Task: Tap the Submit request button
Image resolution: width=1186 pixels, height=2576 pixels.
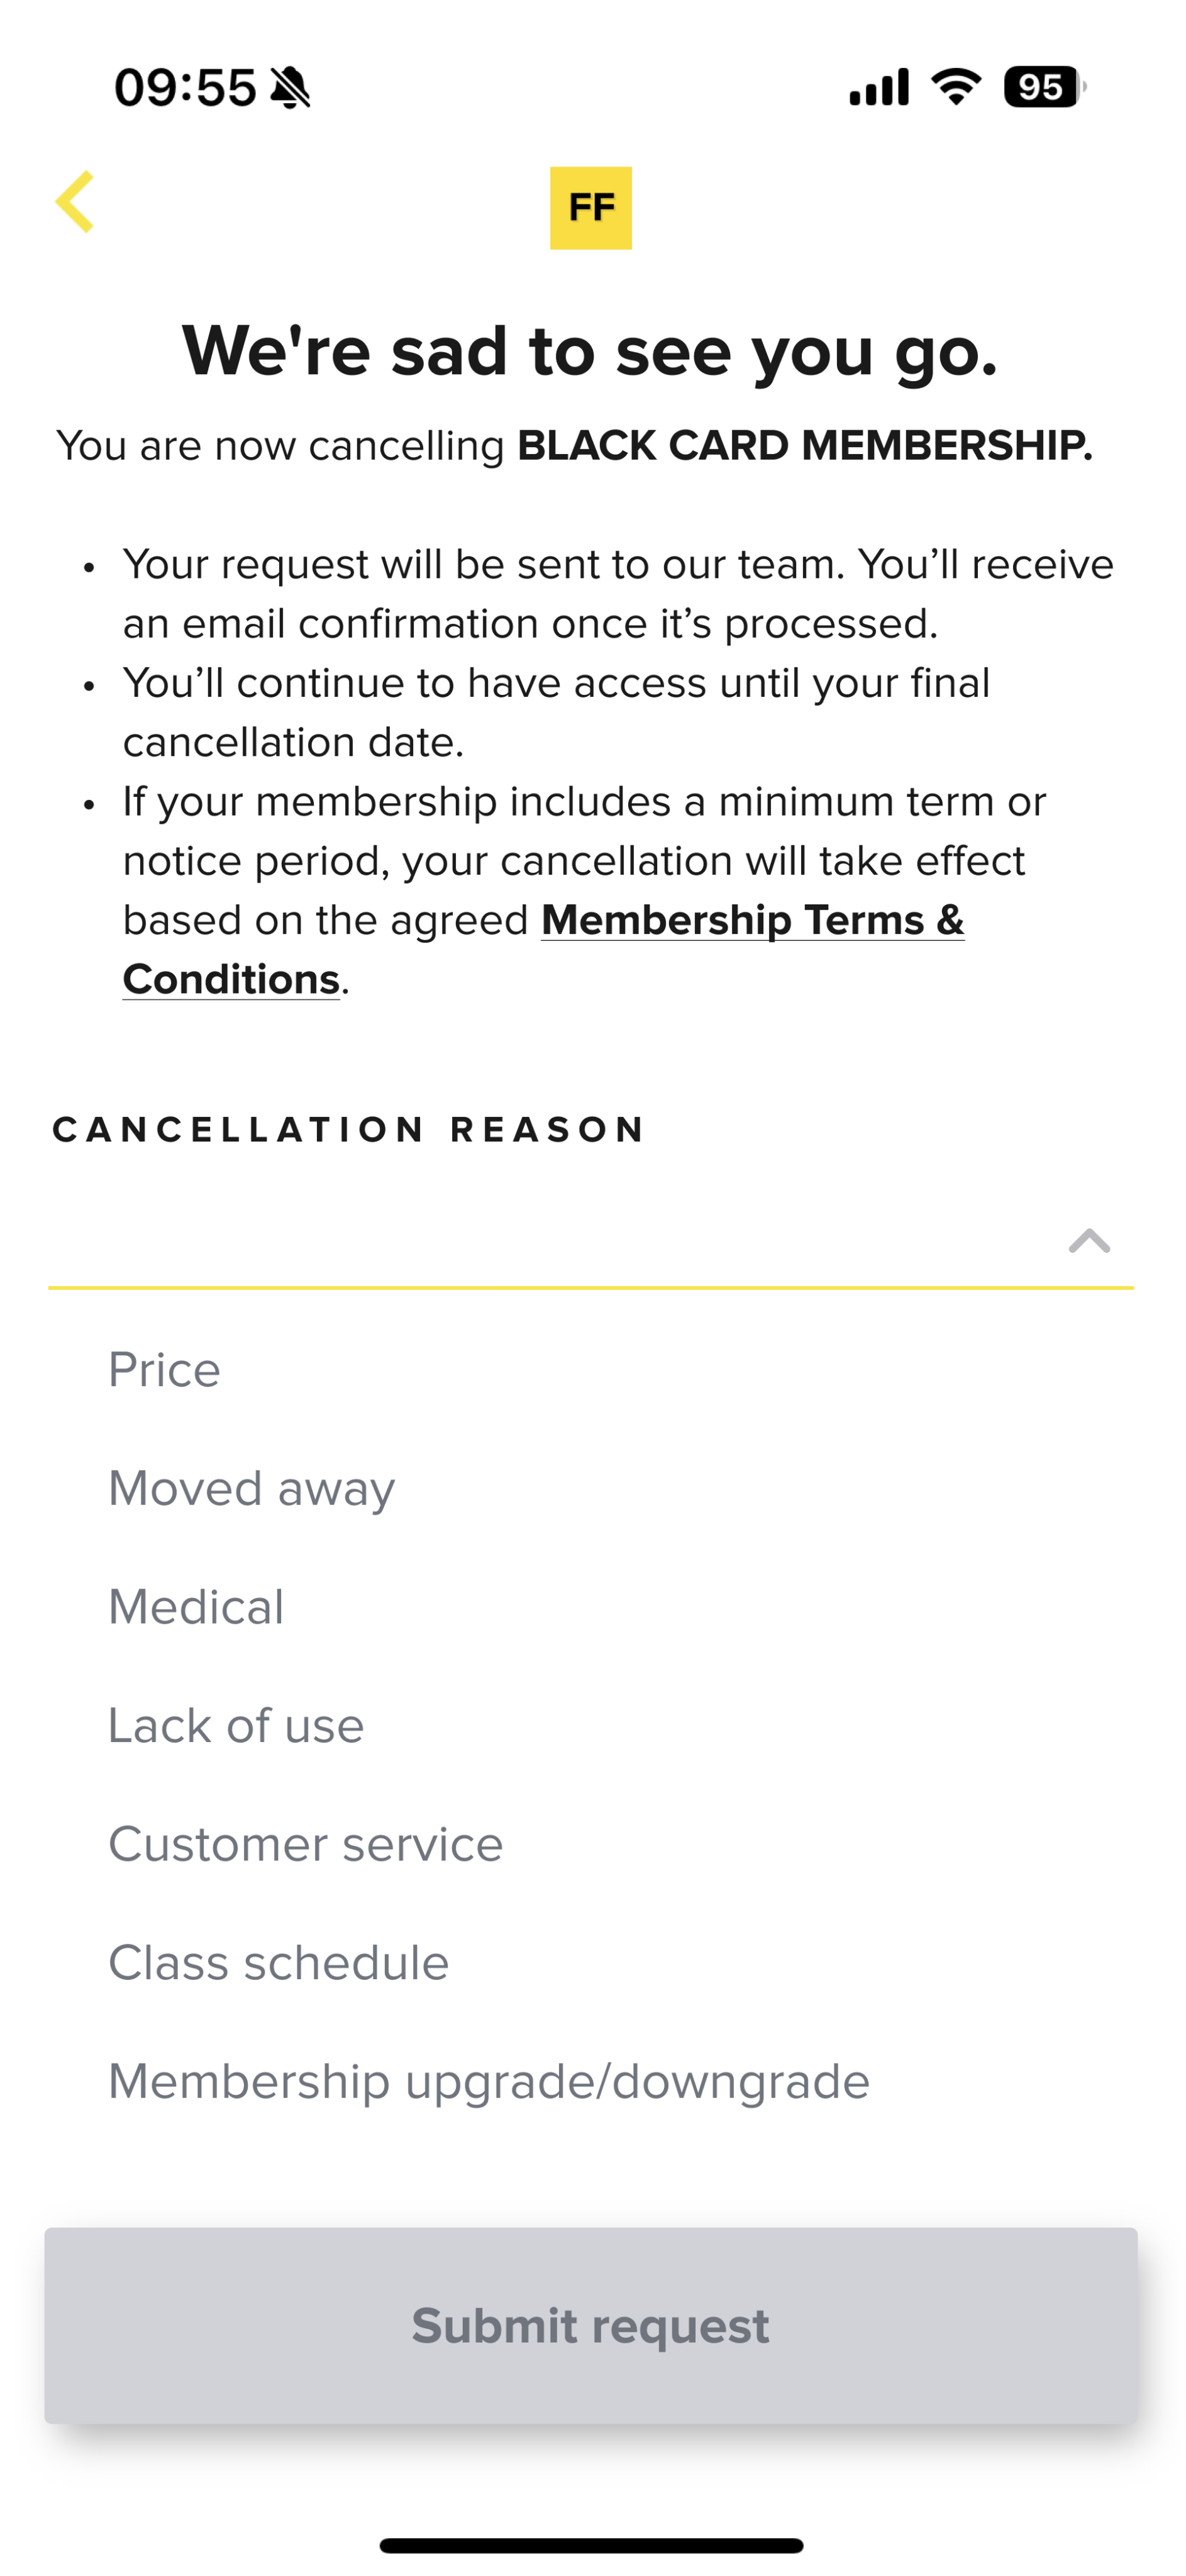Action: (x=591, y=2325)
